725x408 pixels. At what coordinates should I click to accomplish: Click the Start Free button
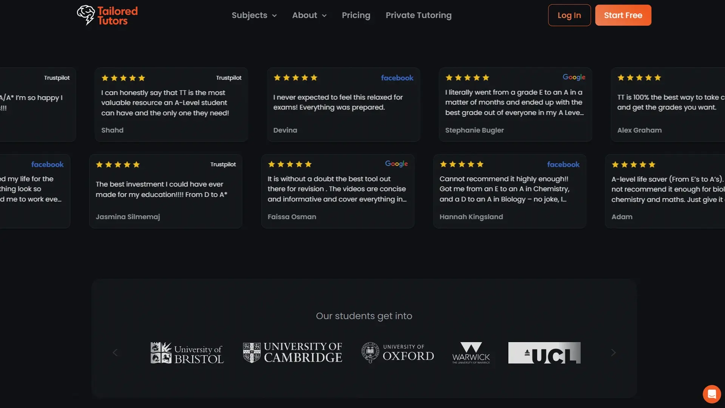click(x=623, y=15)
